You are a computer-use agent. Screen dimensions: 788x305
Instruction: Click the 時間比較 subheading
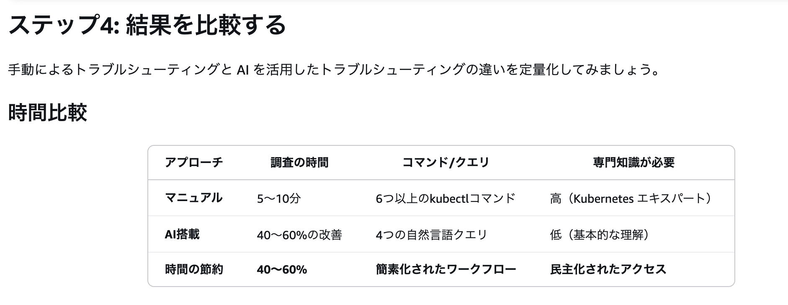point(48,113)
